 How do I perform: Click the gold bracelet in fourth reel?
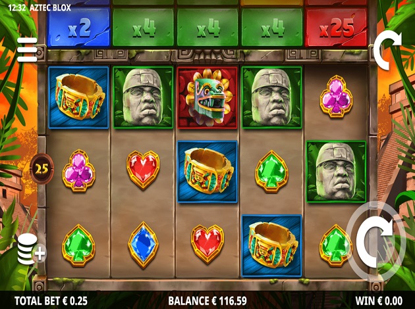(272, 246)
